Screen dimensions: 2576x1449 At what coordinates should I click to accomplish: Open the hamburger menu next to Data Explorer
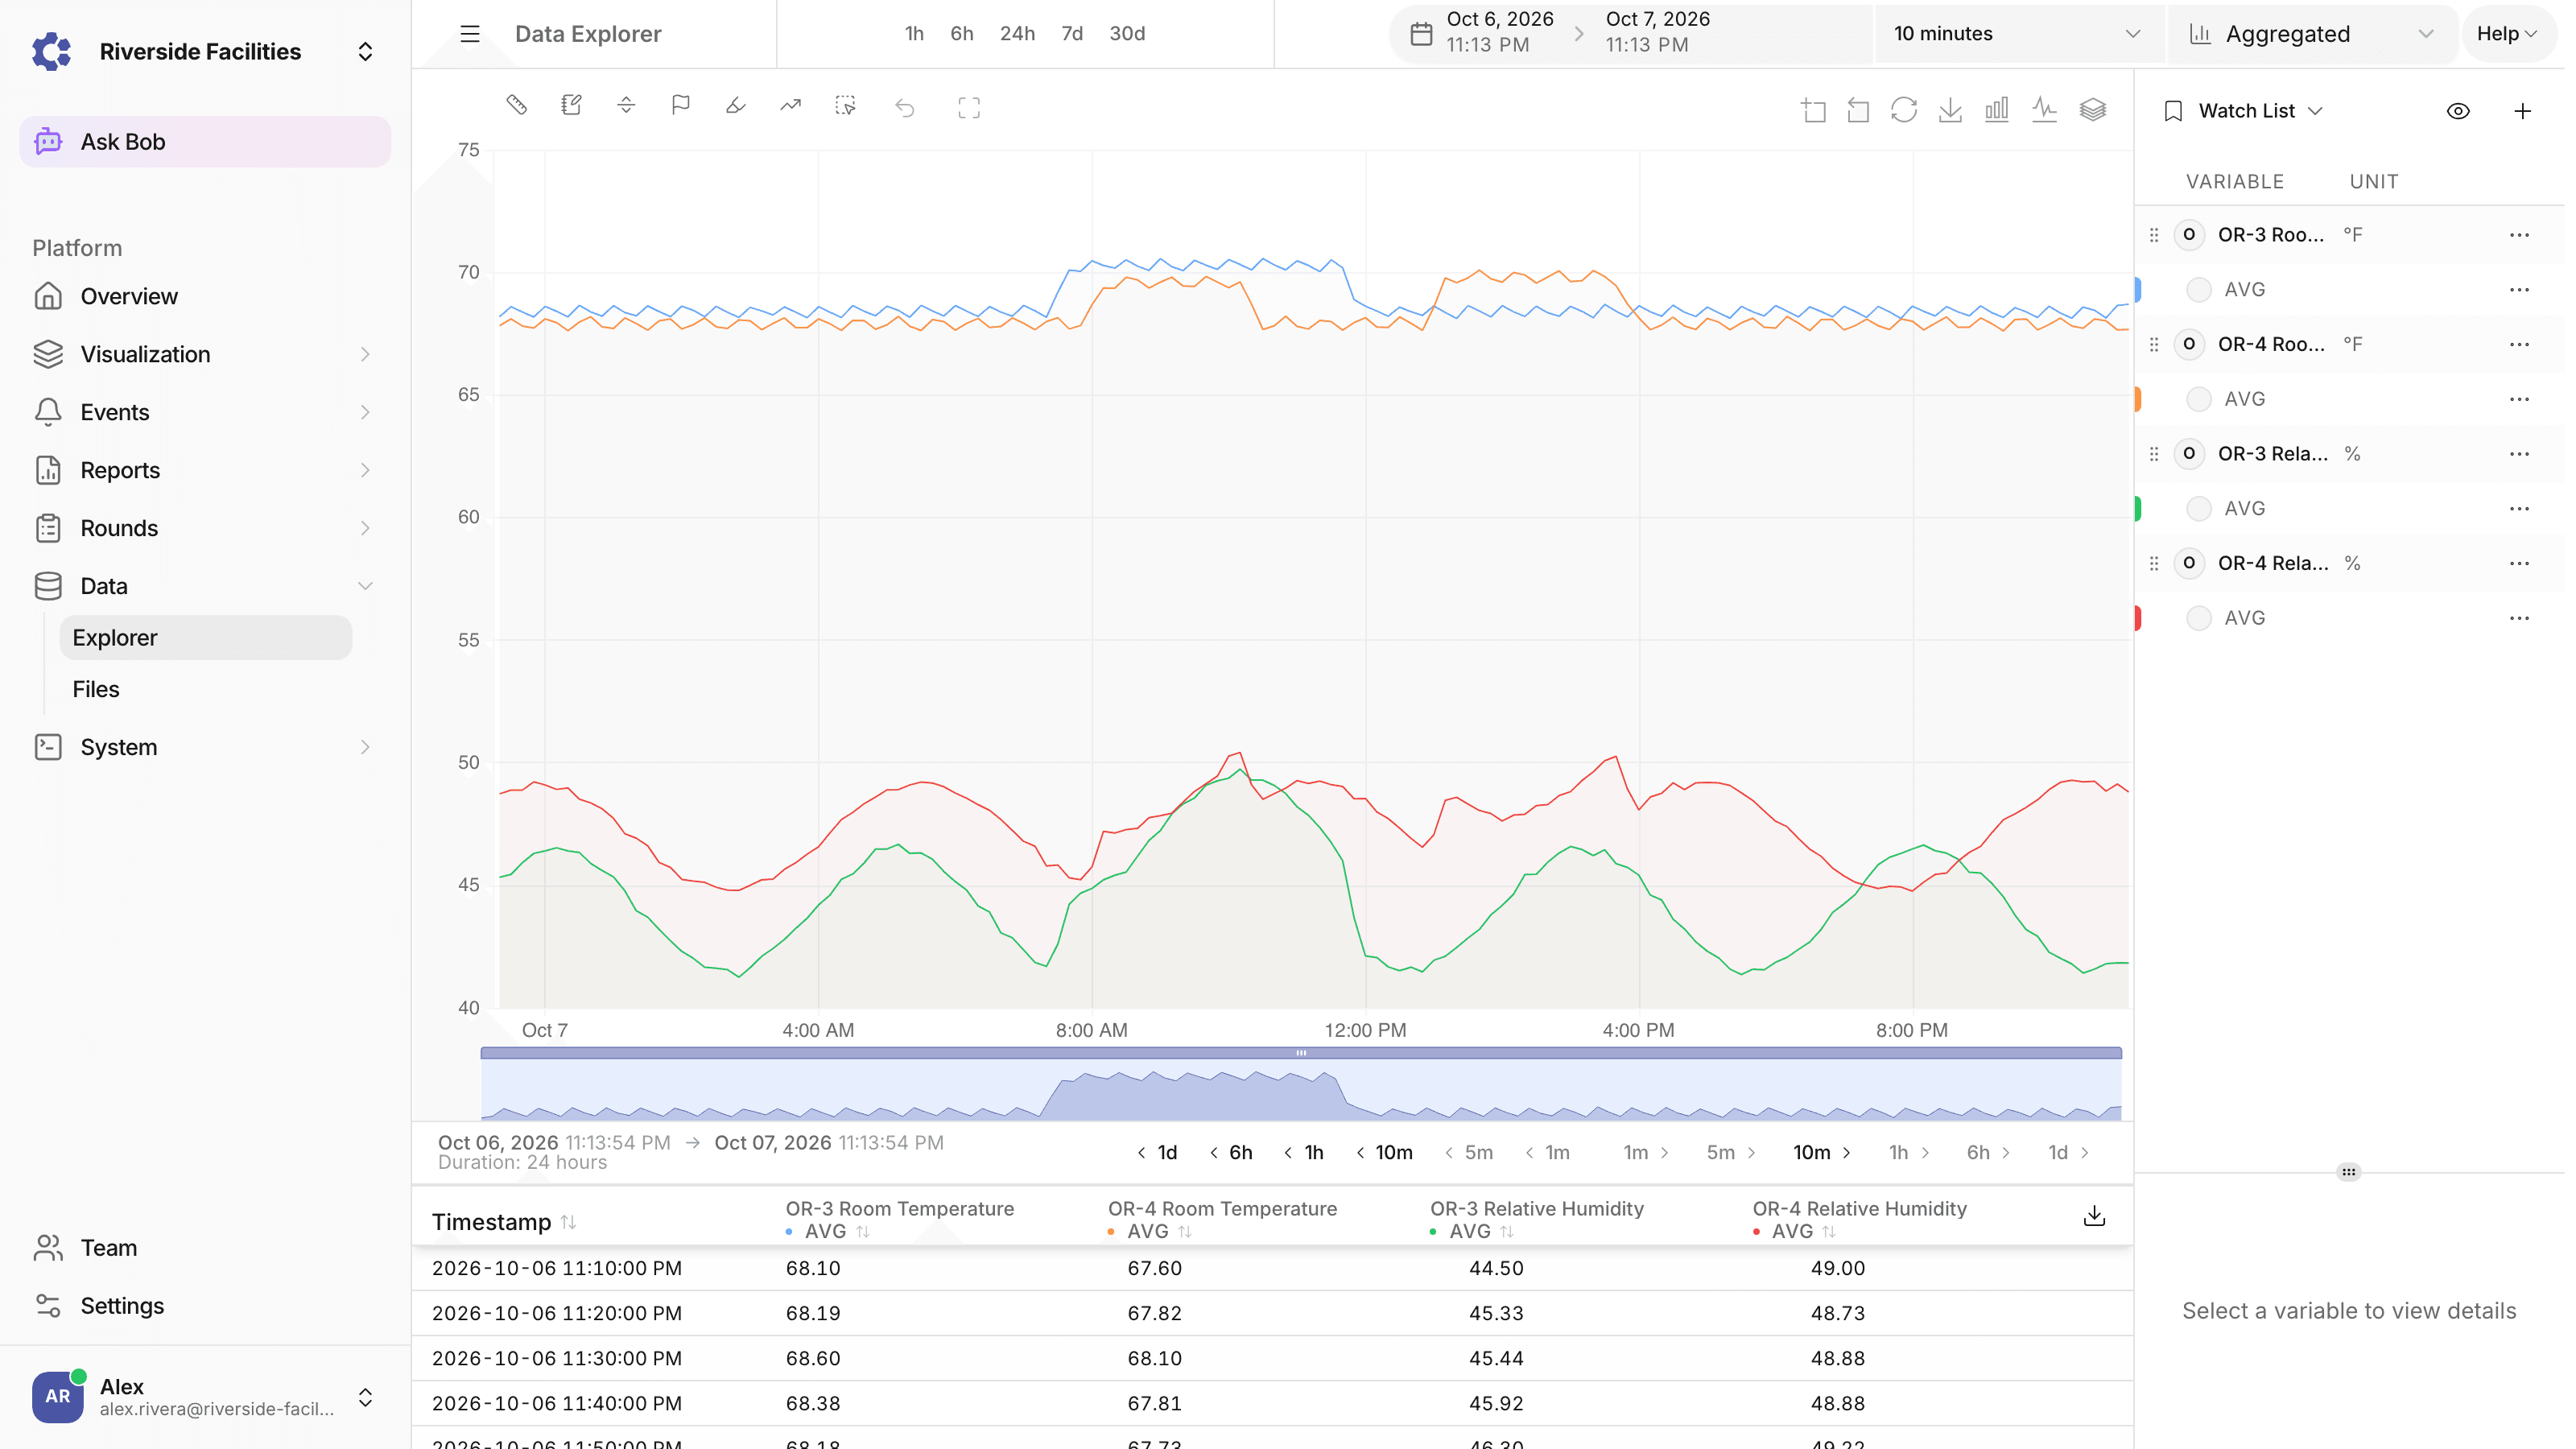pos(470,34)
